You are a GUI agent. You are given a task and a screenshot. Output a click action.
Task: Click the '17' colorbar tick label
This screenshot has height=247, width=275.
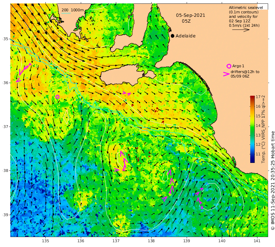click(x=258, y=97)
